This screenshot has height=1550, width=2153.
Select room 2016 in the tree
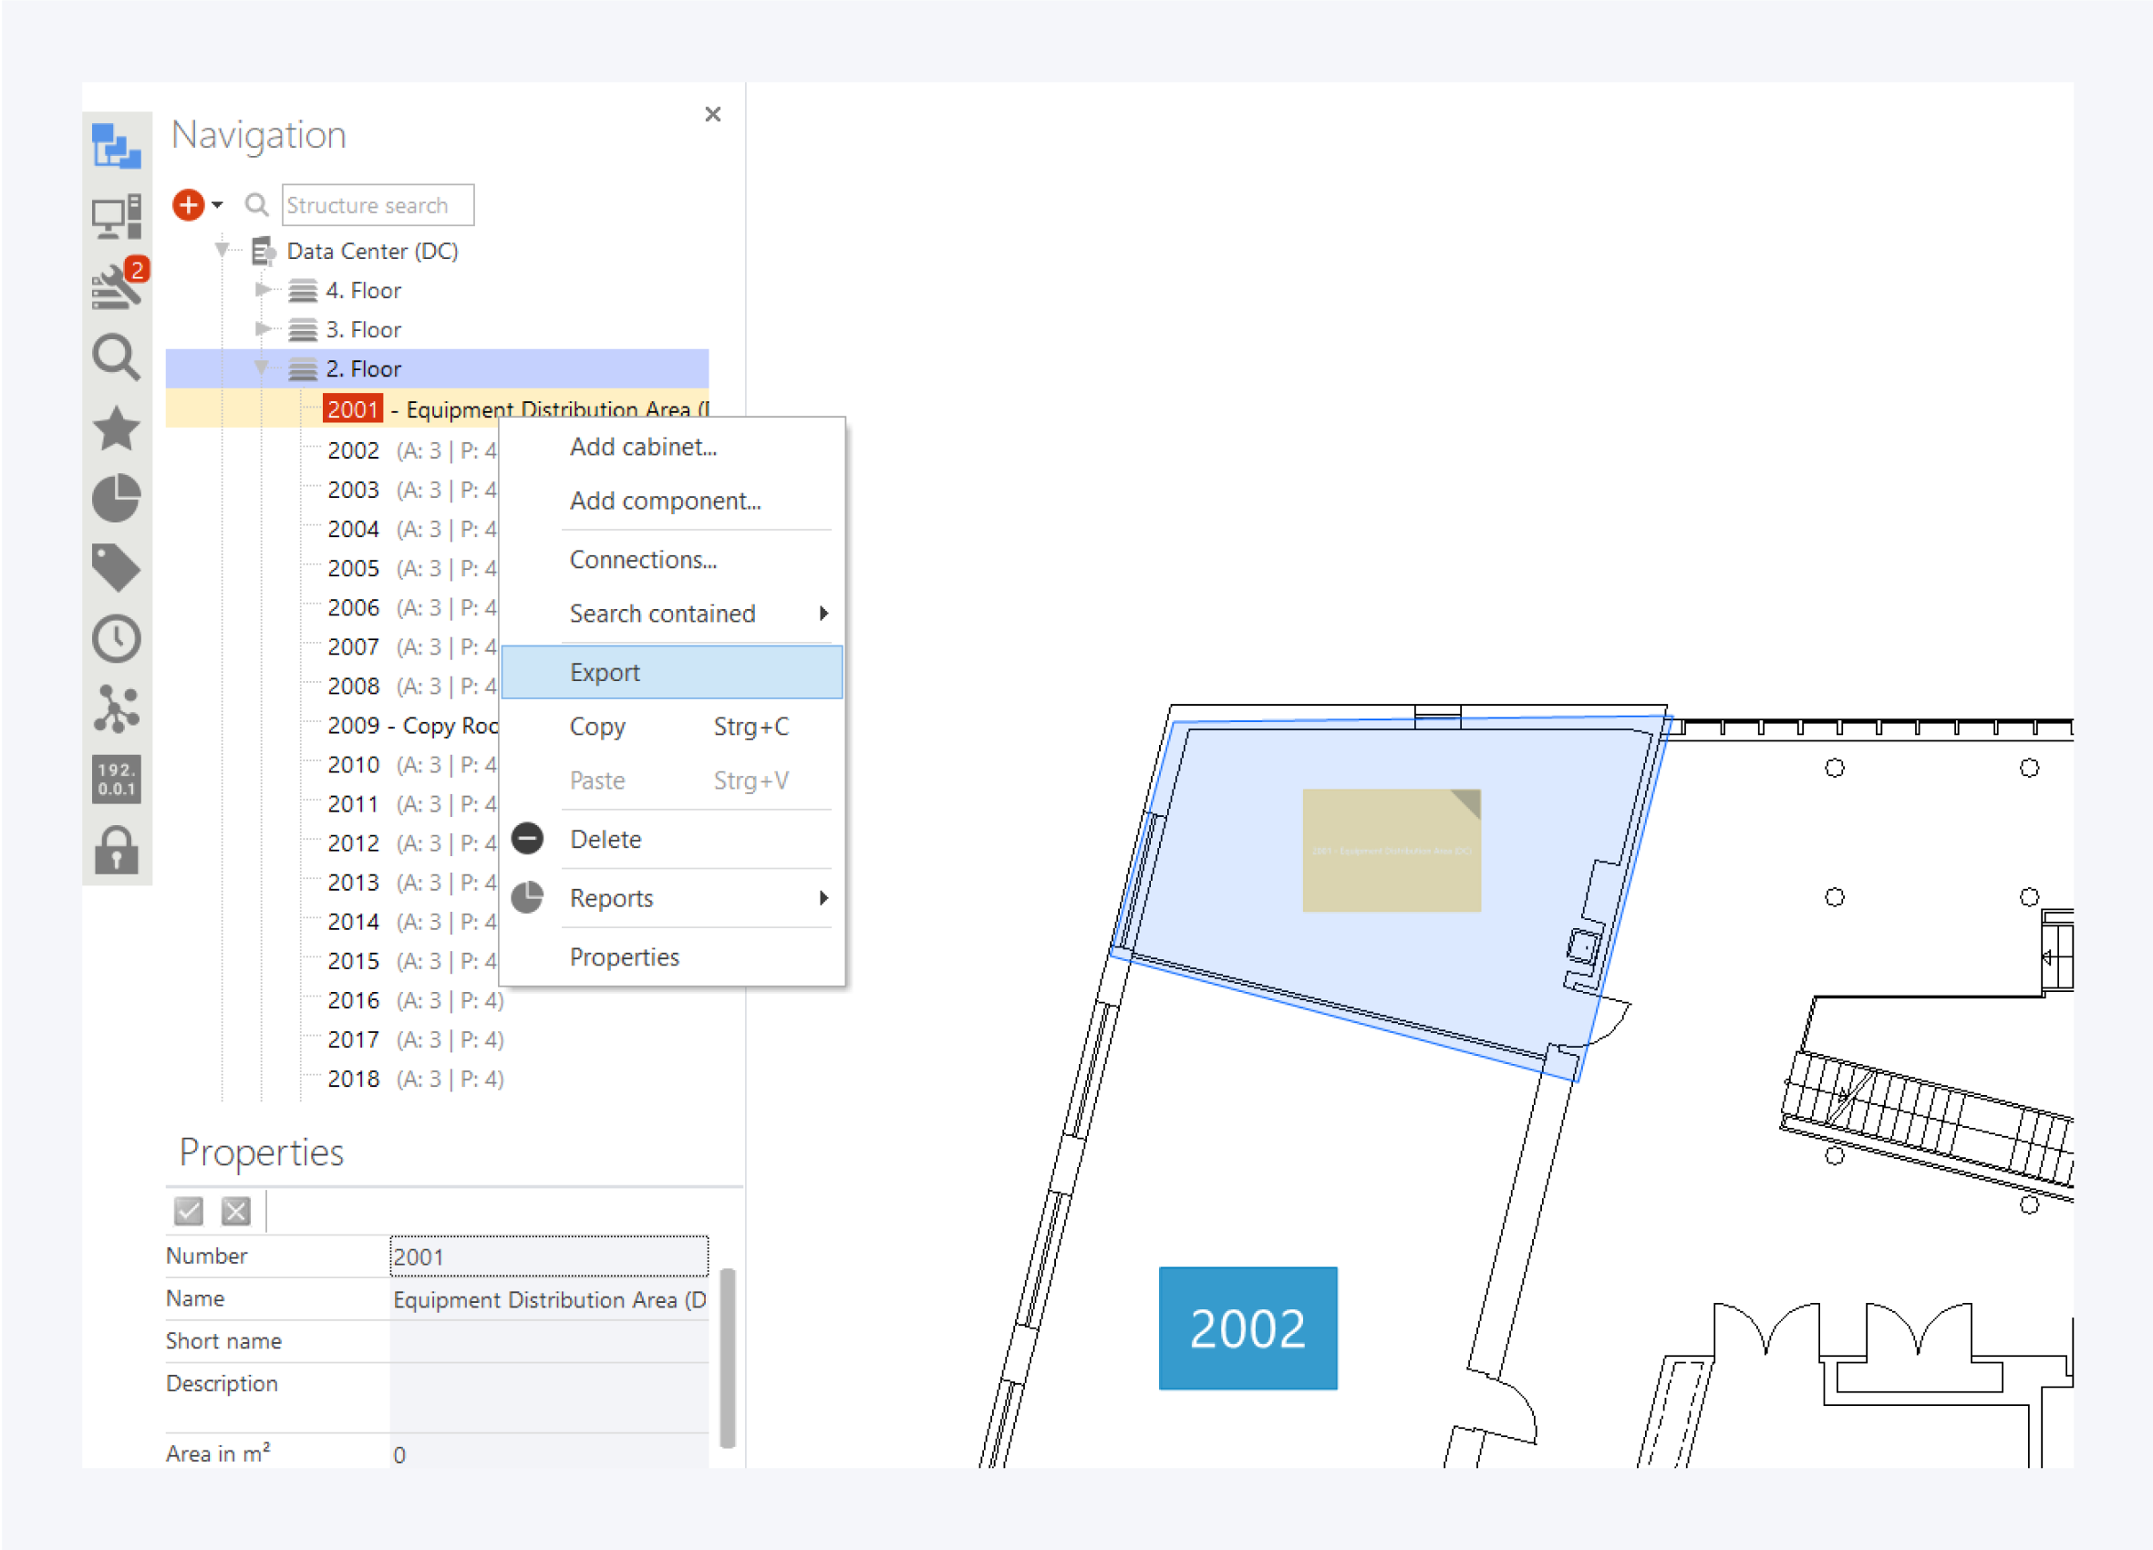(x=353, y=1000)
